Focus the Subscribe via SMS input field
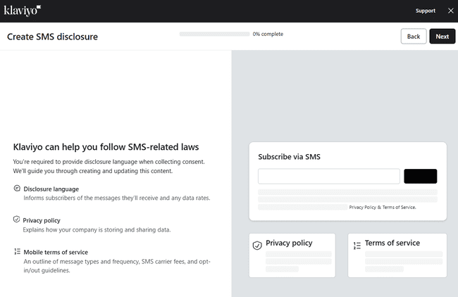Screen dimensions: 458x297 (328, 176)
